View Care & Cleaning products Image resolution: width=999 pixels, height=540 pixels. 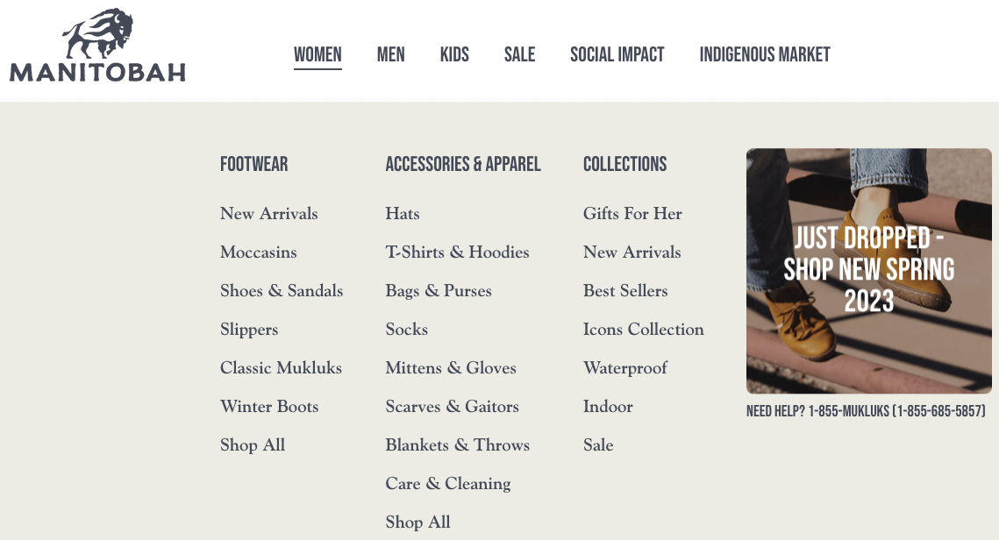point(447,483)
